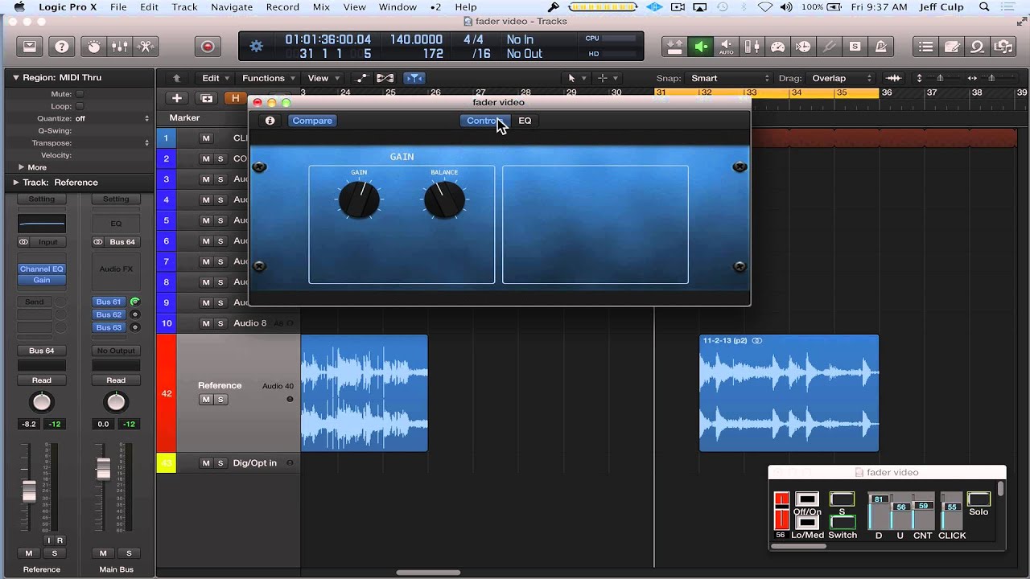The image size is (1030, 579).
Task: Click duplicate track button
Action: pyautogui.click(x=207, y=98)
